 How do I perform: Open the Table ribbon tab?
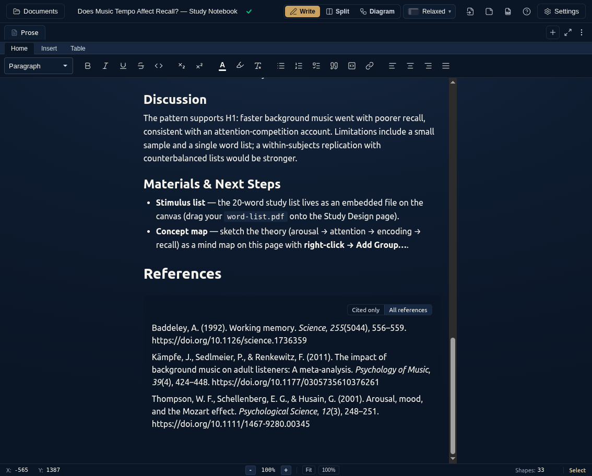click(78, 49)
